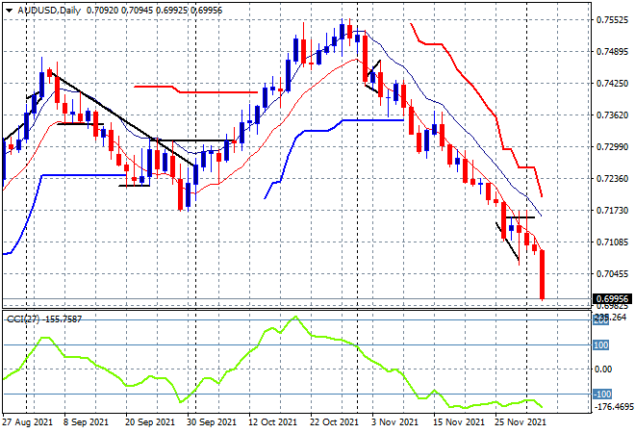Click the 0.7108 price axis label
The height and width of the screenshot is (433, 635).
click(x=607, y=242)
